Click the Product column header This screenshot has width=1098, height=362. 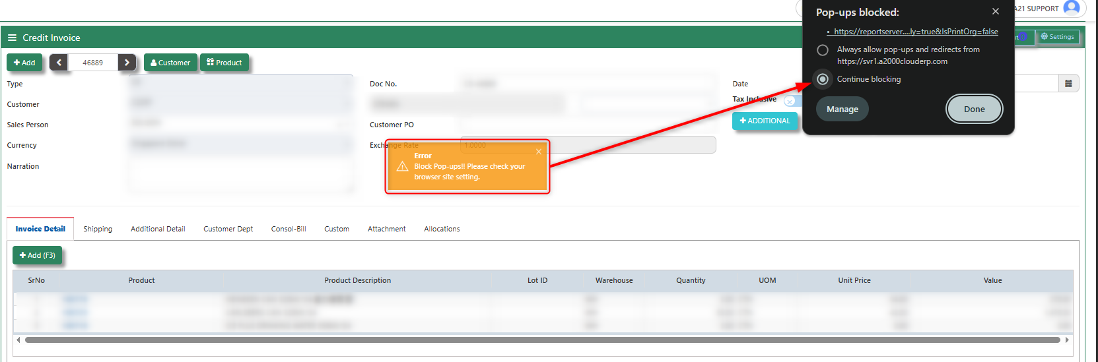141,280
